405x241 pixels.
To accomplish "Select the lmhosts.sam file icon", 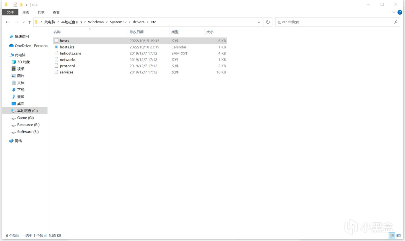I will [57, 53].
